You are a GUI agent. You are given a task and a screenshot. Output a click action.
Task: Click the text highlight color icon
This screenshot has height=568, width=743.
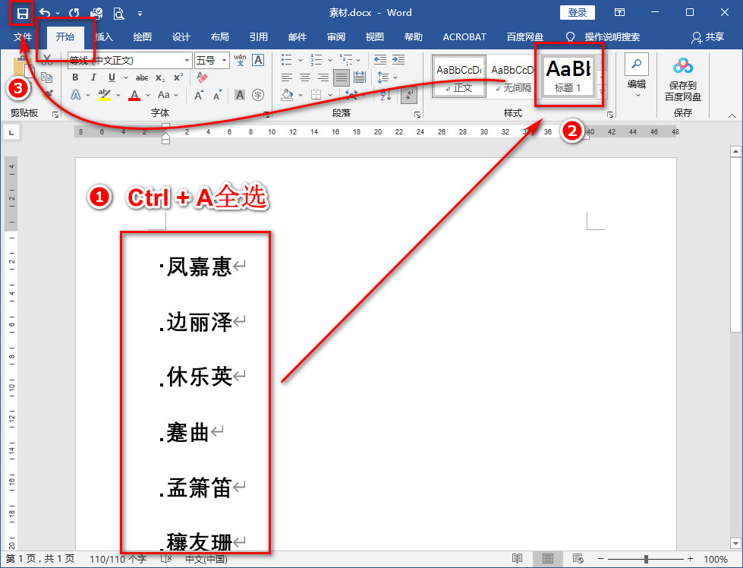point(105,94)
